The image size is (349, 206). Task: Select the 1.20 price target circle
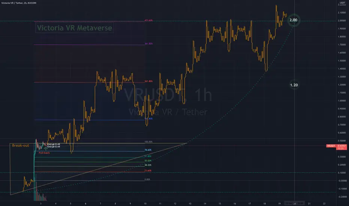pos(294,85)
